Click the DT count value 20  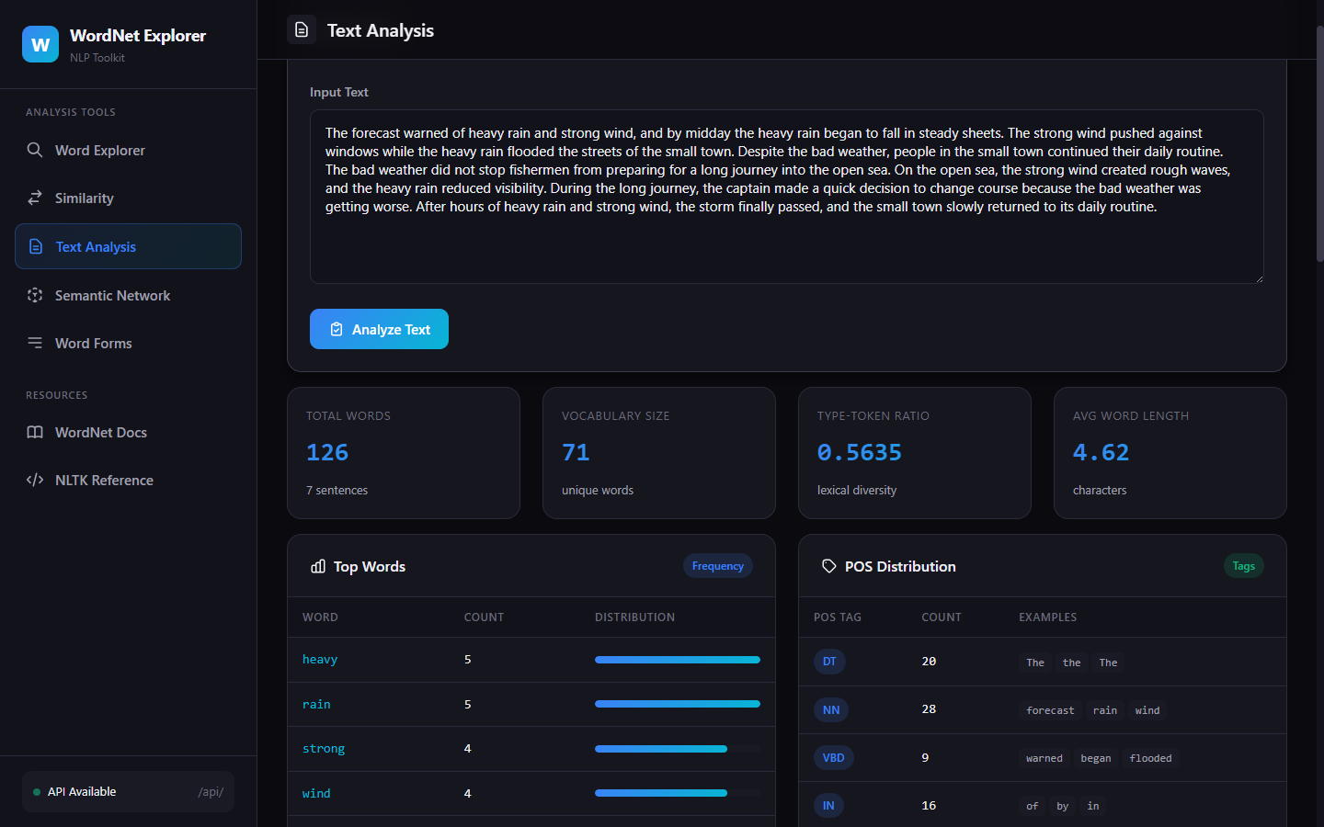click(x=929, y=661)
